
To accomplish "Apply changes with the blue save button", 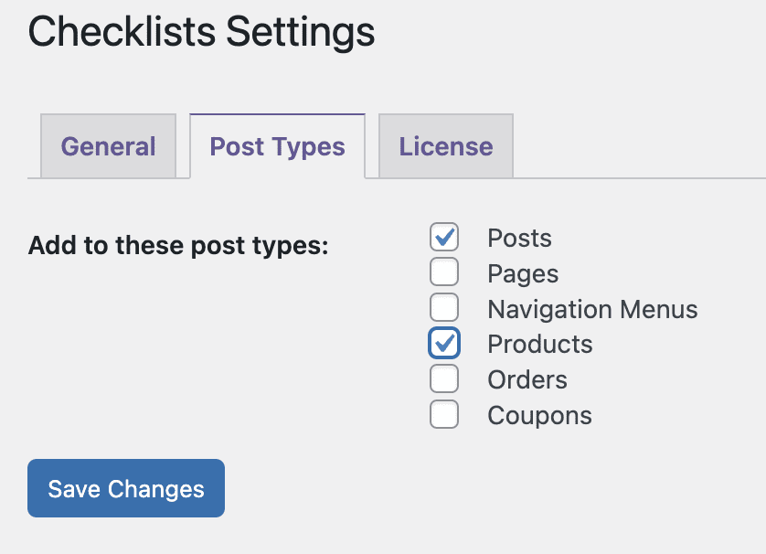I will tap(125, 488).
